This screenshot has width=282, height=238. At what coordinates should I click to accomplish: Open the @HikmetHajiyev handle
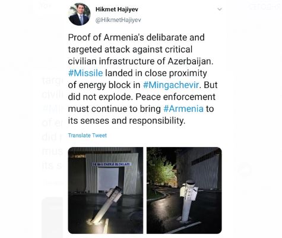(118, 20)
